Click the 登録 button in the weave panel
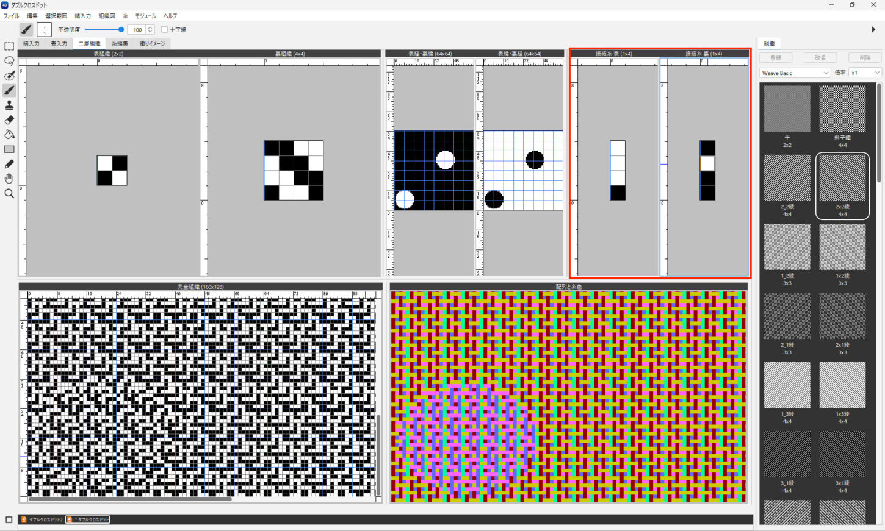The width and height of the screenshot is (885, 531). (x=776, y=57)
